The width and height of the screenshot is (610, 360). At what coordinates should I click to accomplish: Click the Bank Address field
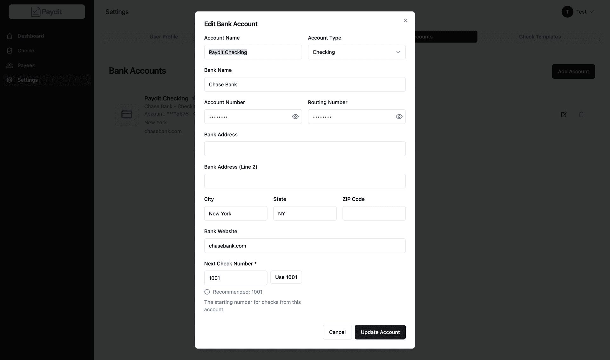(x=305, y=149)
